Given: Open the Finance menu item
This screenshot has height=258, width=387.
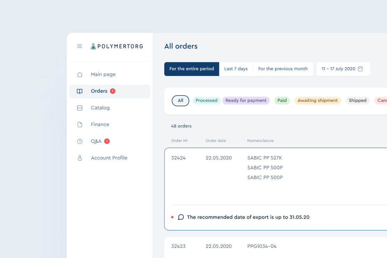Looking at the screenshot, I should [x=100, y=124].
